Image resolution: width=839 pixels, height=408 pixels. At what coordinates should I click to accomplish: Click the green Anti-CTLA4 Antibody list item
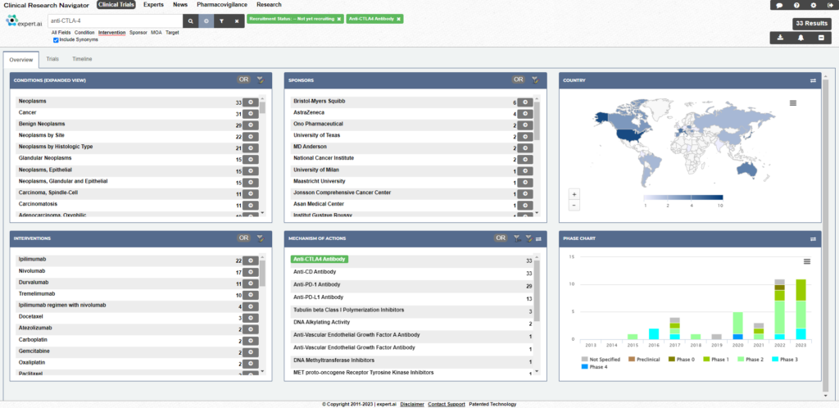[x=320, y=260]
